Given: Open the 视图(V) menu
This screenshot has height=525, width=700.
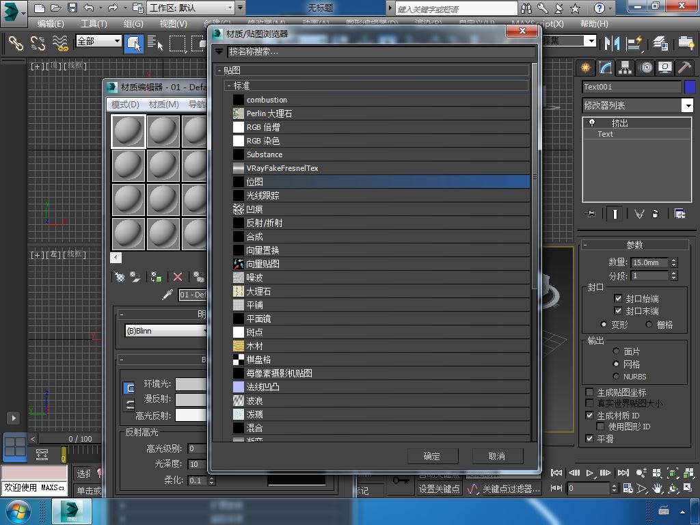Looking at the screenshot, I should click(174, 24).
